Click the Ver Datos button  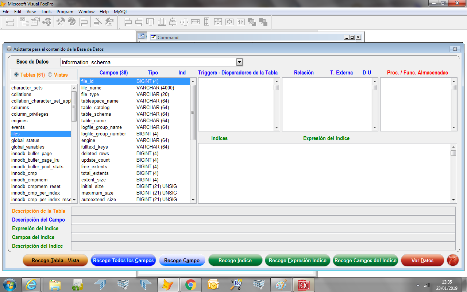pyautogui.click(x=422, y=260)
